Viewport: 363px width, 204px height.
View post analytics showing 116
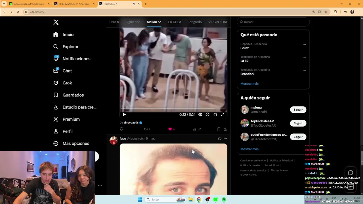pos(197,129)
